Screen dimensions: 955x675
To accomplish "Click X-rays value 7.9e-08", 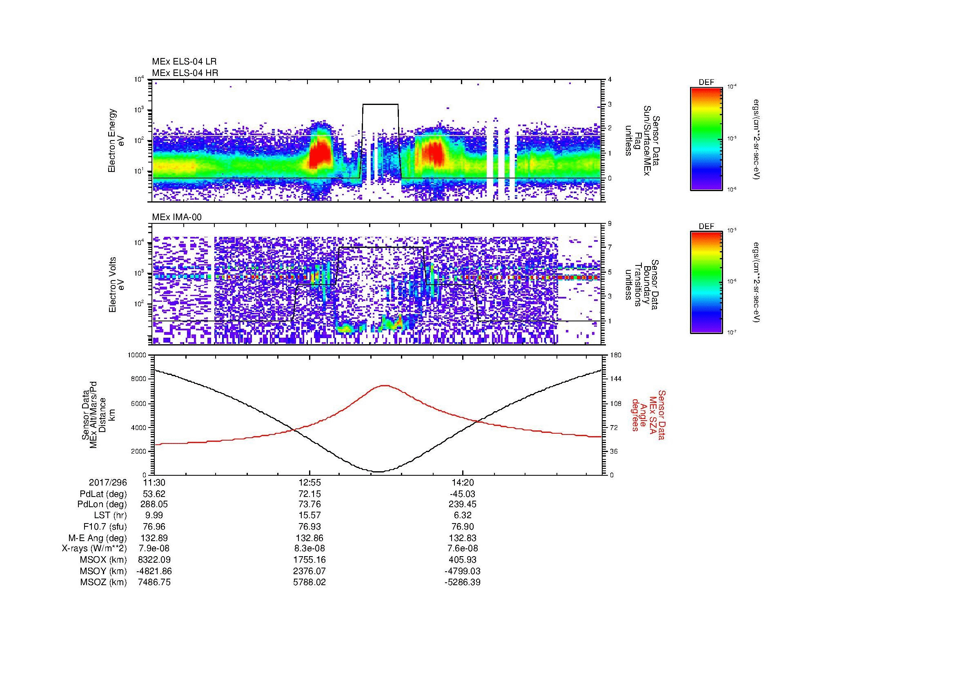I will coord(154,548).
